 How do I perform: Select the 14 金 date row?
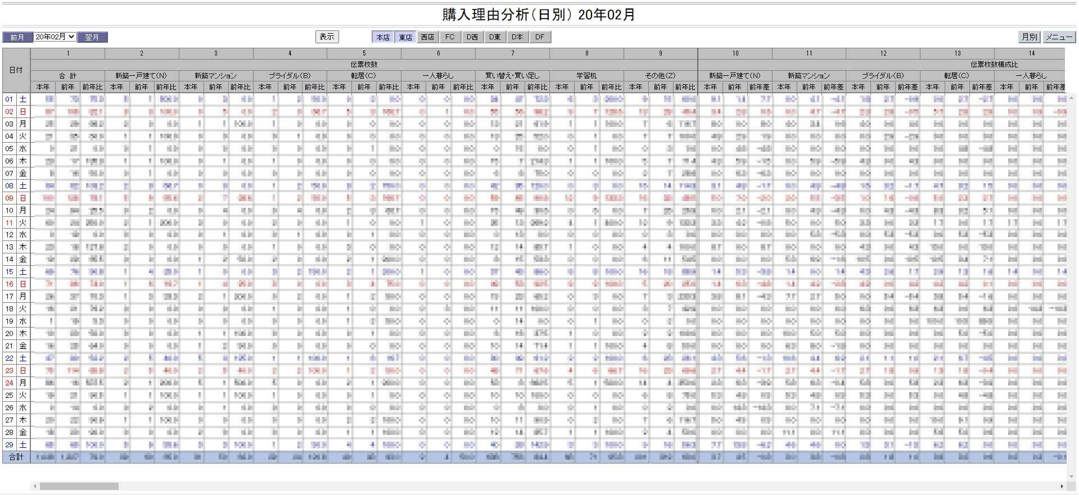[x=16, y=260]
